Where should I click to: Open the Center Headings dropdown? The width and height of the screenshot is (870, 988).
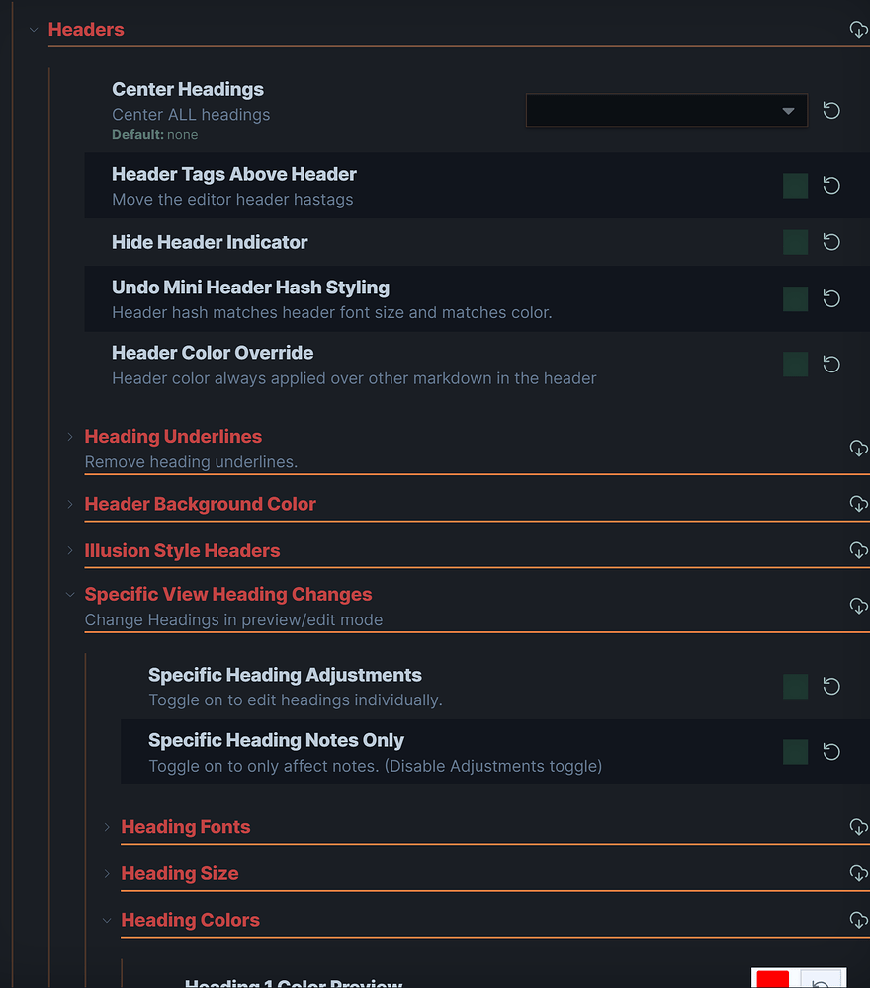pos(666,111)
